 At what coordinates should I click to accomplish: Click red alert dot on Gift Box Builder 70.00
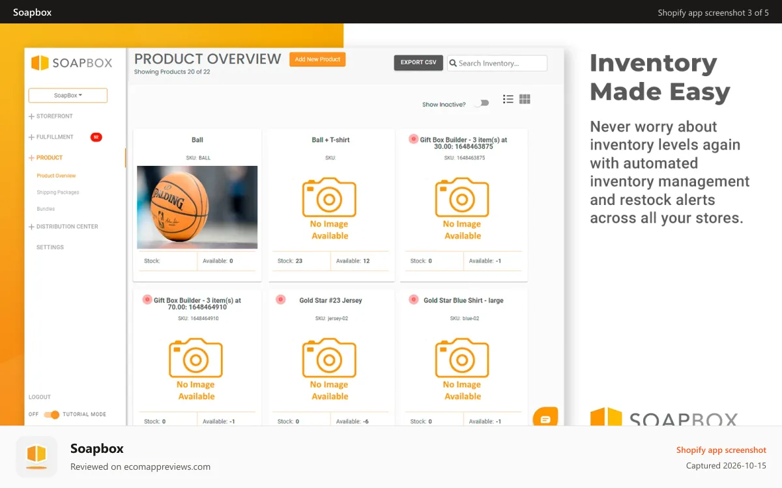click(147, 300)
